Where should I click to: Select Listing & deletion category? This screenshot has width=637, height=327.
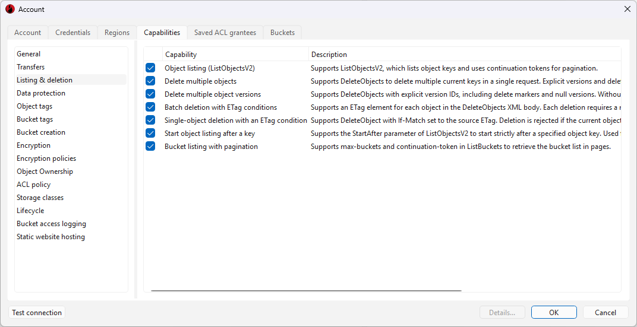click(71, 80)
